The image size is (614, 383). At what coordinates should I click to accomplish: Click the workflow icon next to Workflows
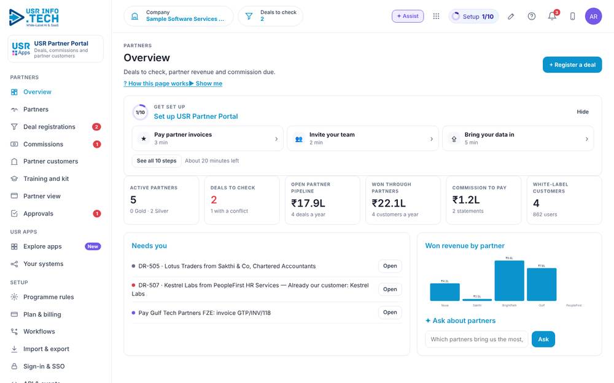coord(14,332)
